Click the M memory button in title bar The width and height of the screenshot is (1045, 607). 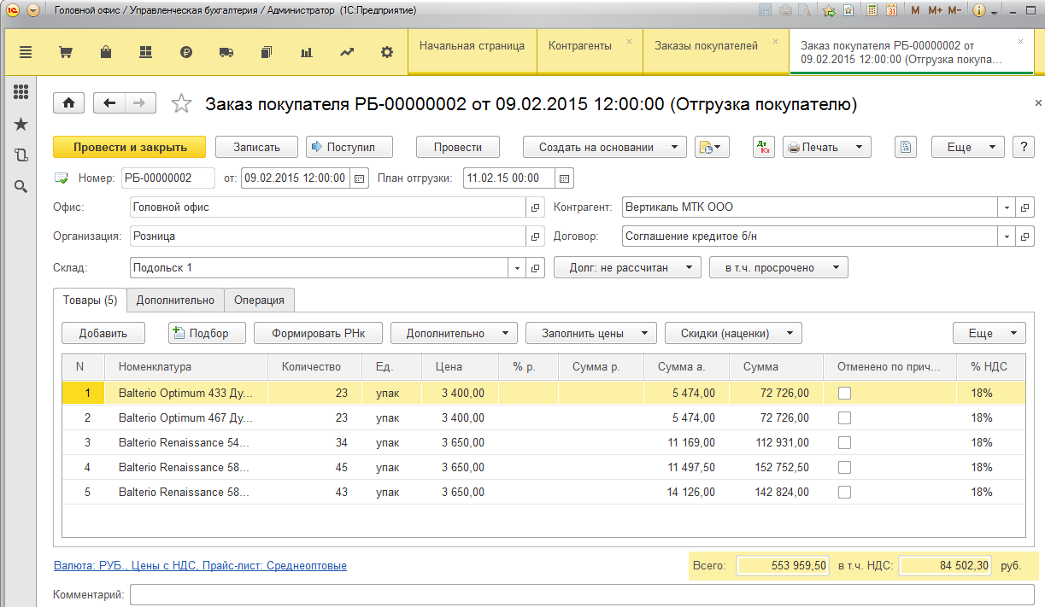click(916, 11)
